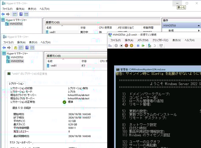201x148 pixels.
Task: Click the Enhanced session icon in VM connection toolbar
Action: pyautogui.click(x=161, y=46)
